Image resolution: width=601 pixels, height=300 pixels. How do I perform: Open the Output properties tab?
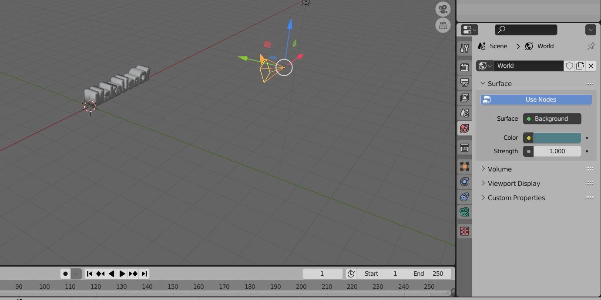pyautogui.click(x=464, y=82)
